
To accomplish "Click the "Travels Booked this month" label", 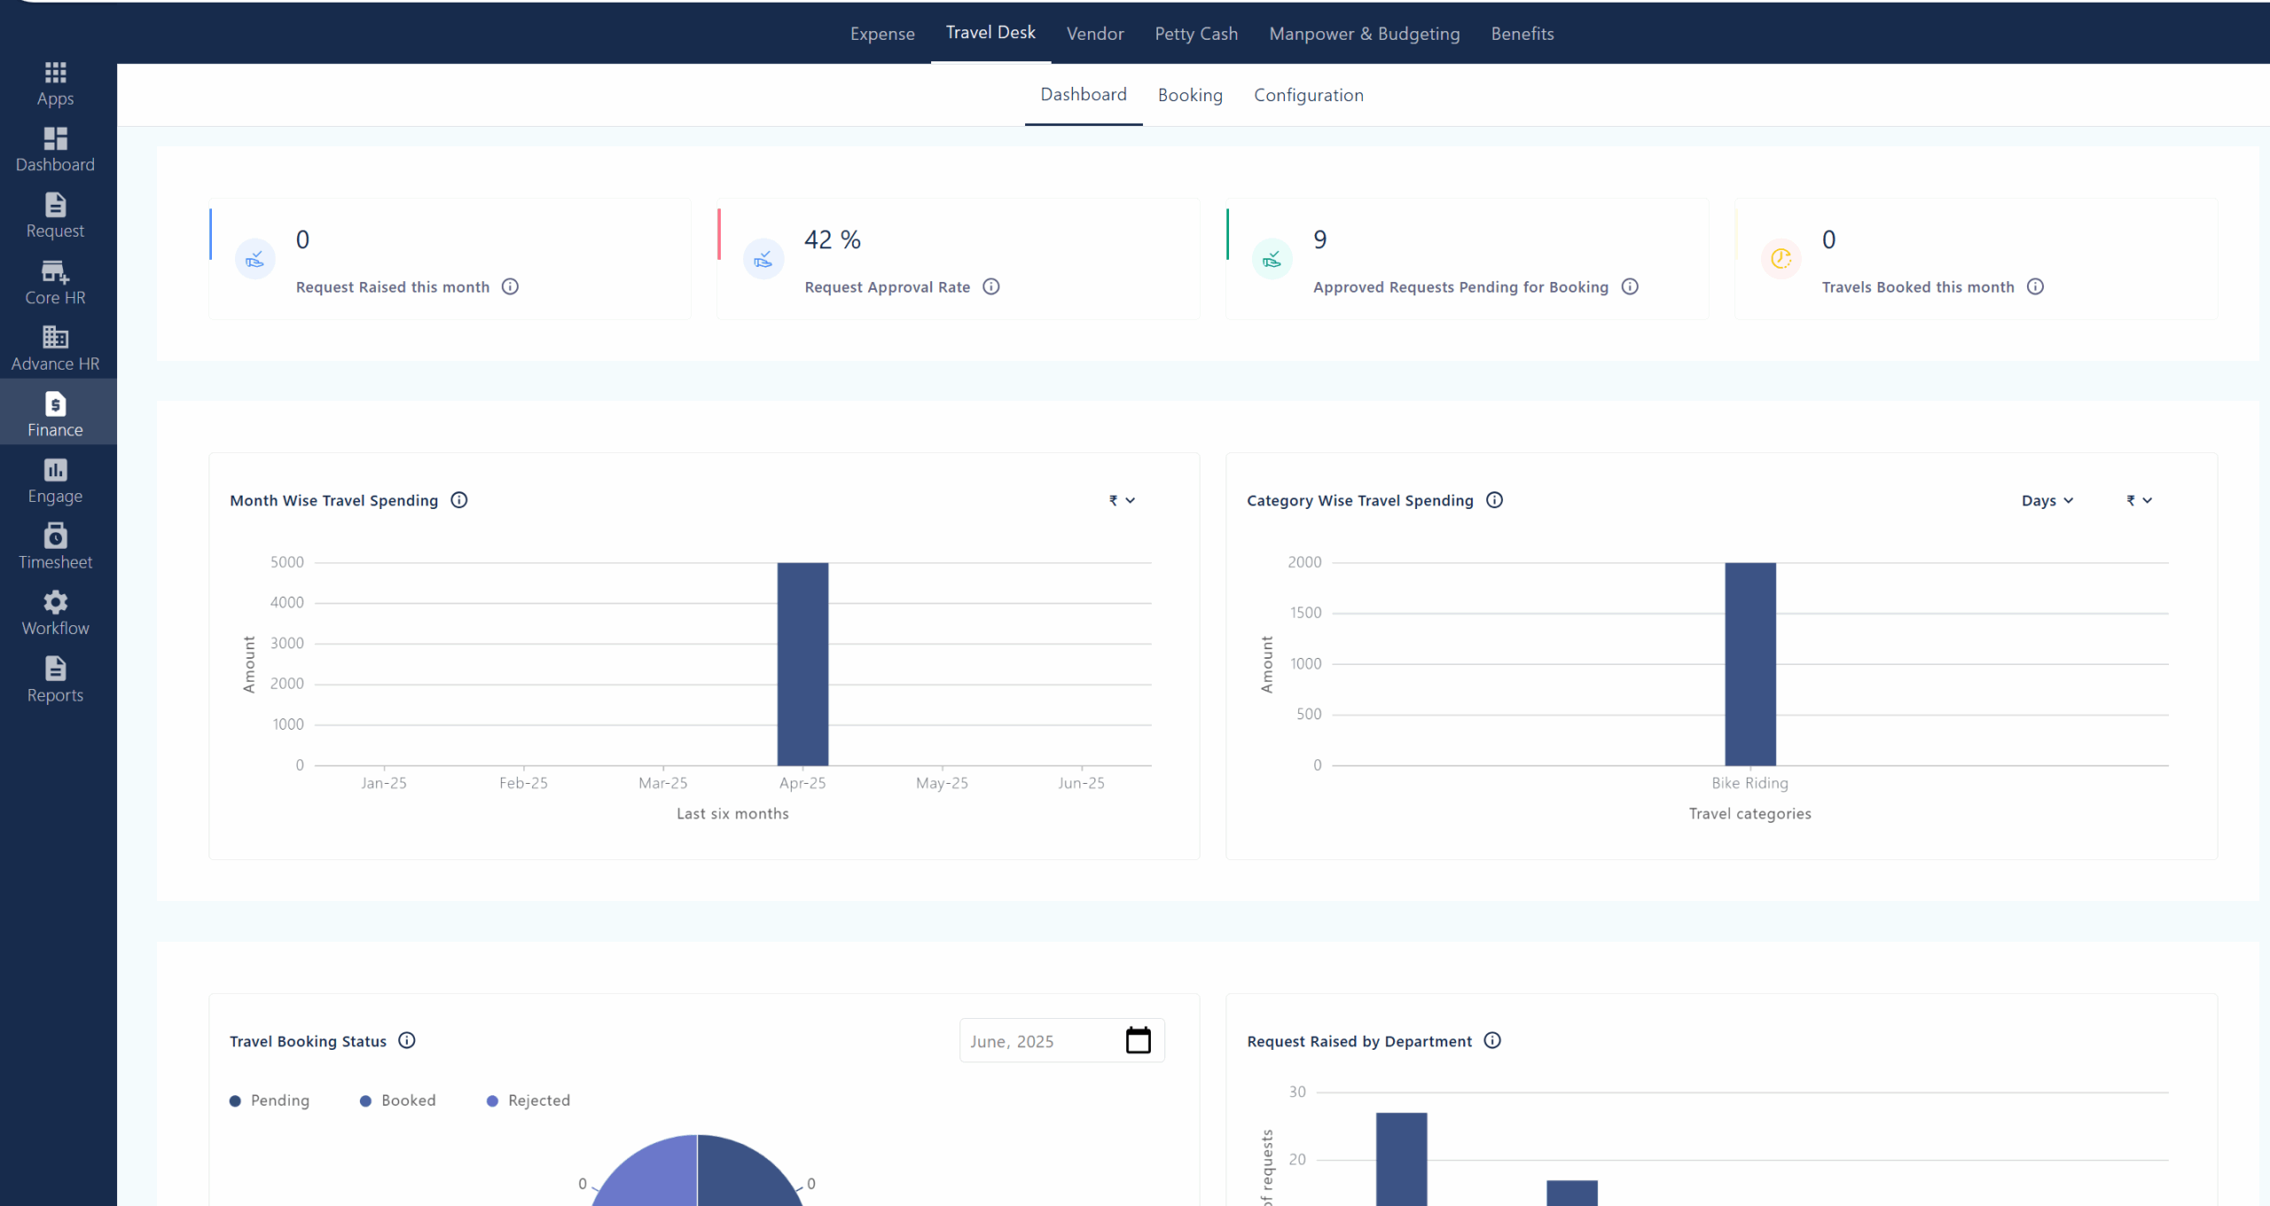I will [1918, 287].
